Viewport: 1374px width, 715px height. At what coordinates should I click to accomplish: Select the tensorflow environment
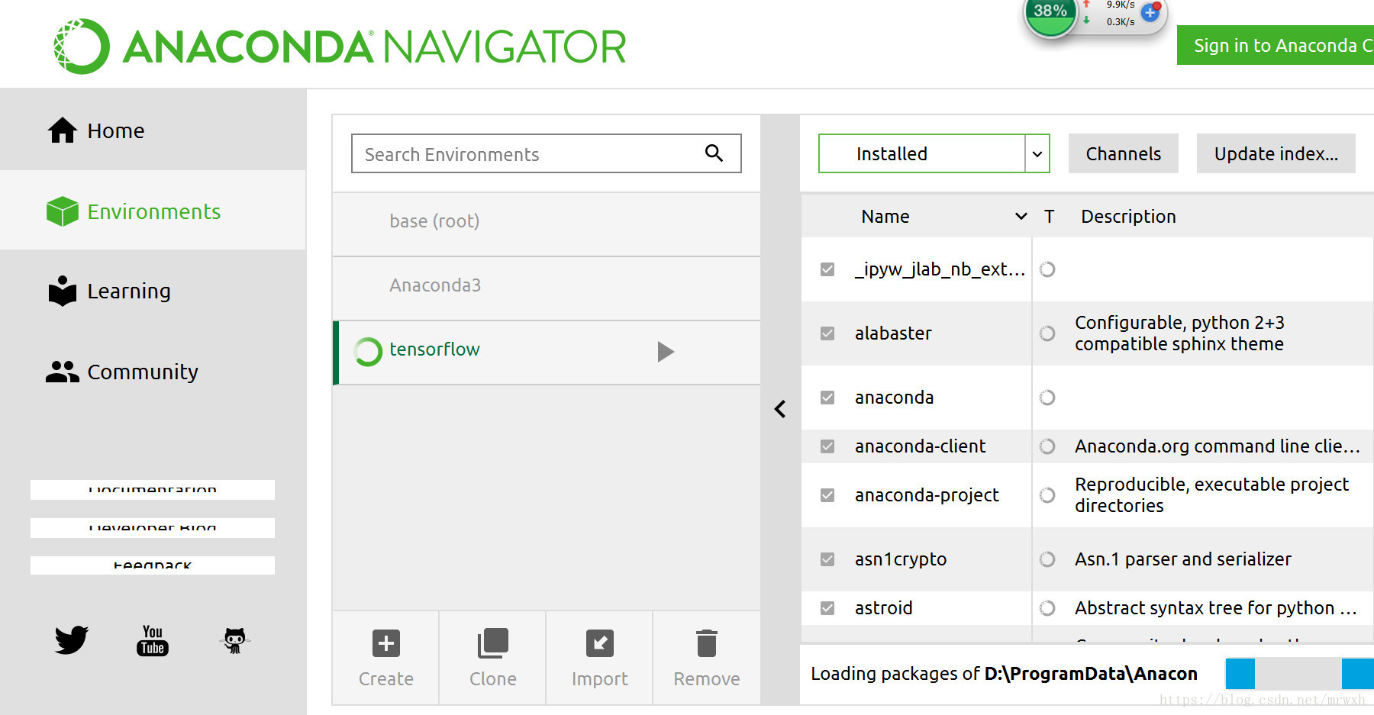pyautogui.click(x=547, y=353)
